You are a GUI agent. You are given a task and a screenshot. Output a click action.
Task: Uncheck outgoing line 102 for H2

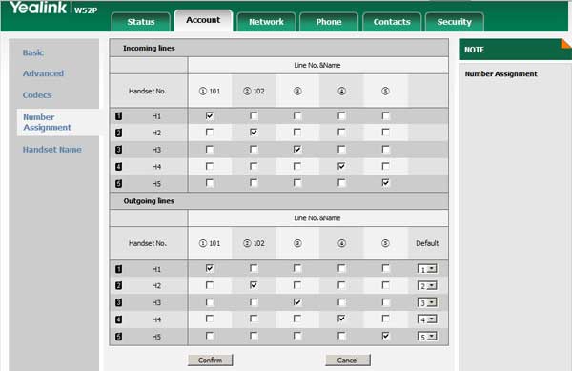pos(254,285)
